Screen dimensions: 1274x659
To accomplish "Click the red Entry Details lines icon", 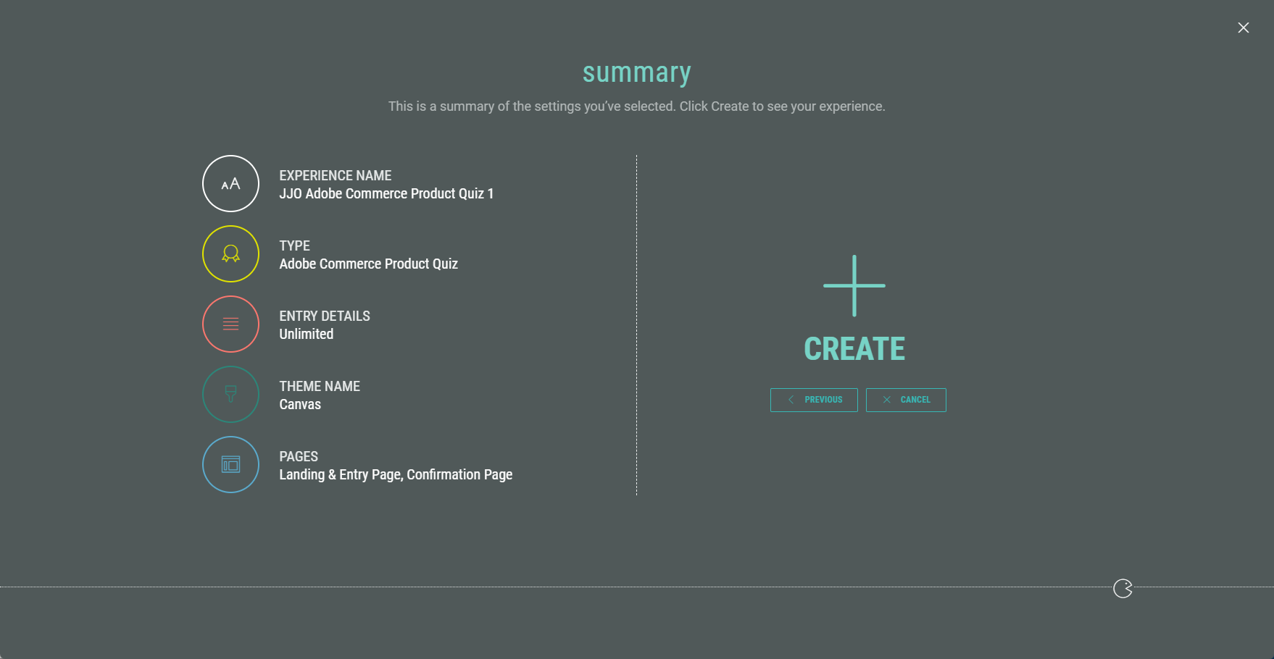I will pyautogui.click(x=230, y=324).
